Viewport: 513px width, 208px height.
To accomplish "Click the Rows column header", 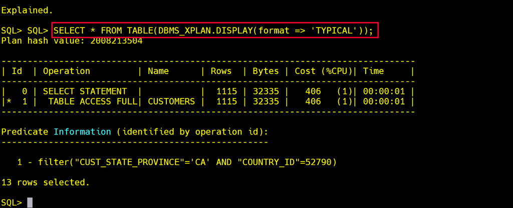I will point(221,71).
